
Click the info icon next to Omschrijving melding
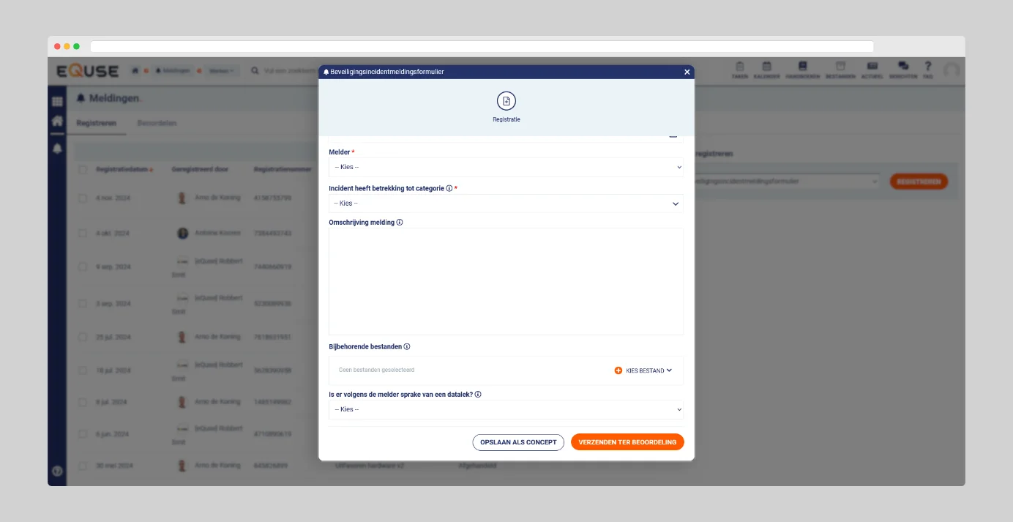pos(400,223)
